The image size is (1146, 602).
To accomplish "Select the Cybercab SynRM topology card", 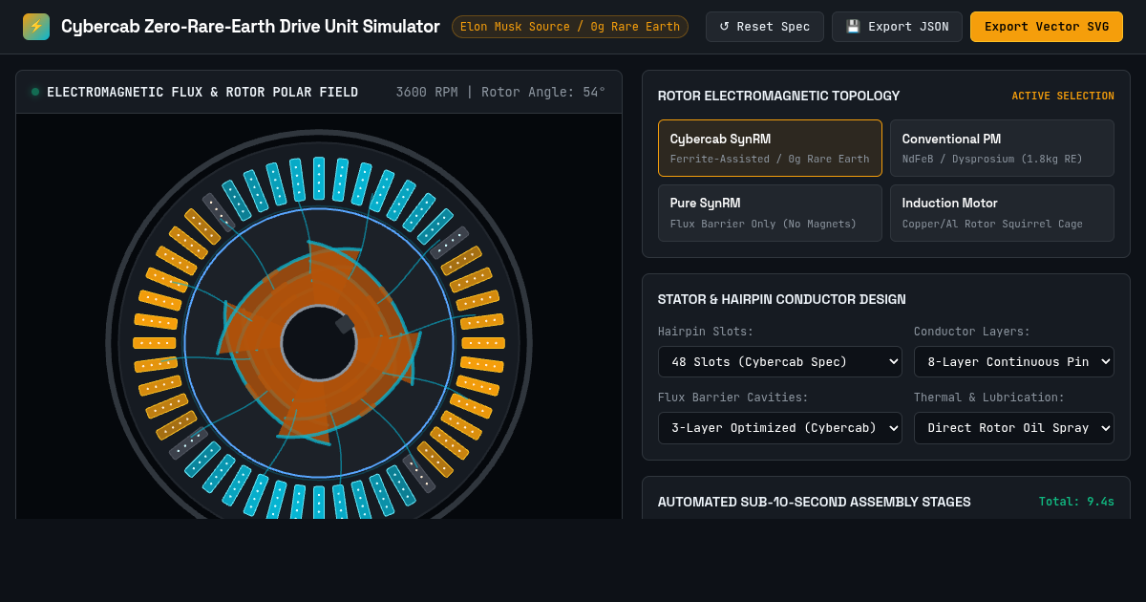I will (770, 148).
